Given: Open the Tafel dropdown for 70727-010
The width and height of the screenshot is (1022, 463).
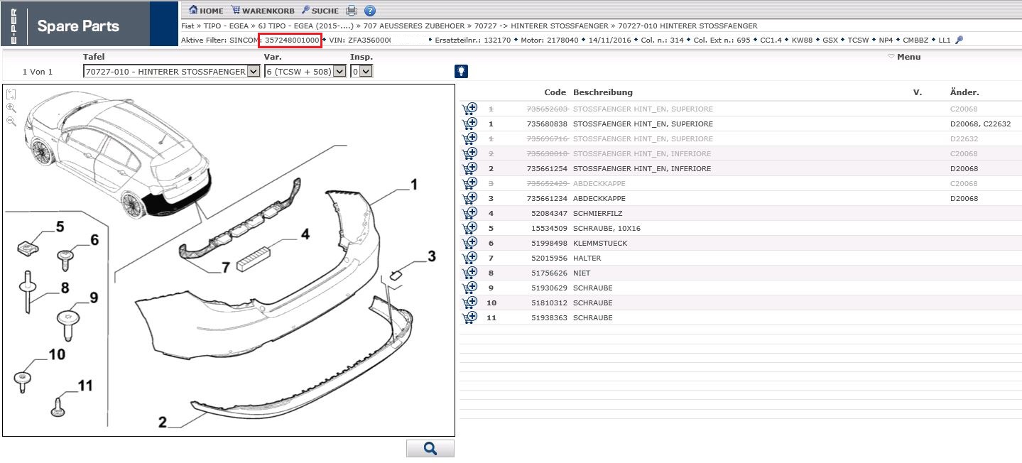Looking at the screenshot, I should pyautogui.click(x=254, y=72).
